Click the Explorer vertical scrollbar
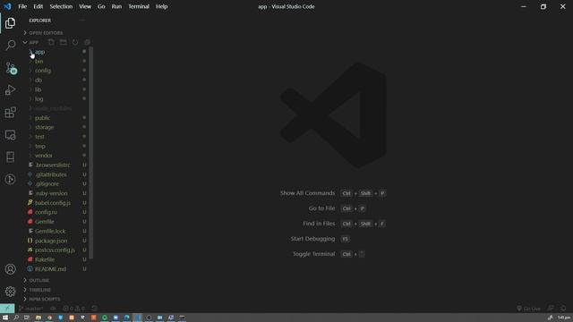The width and height of the screenshot is (573, 322). tap(91, 153)
